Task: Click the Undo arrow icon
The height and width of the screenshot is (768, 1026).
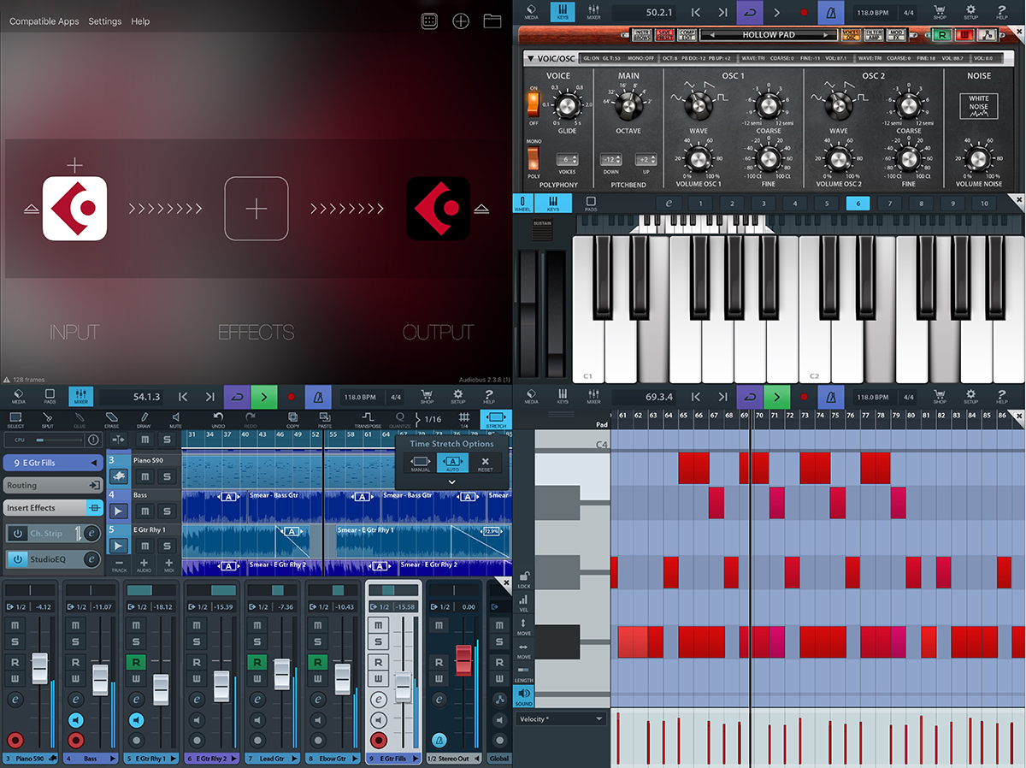Action: (x=218, y=419)
